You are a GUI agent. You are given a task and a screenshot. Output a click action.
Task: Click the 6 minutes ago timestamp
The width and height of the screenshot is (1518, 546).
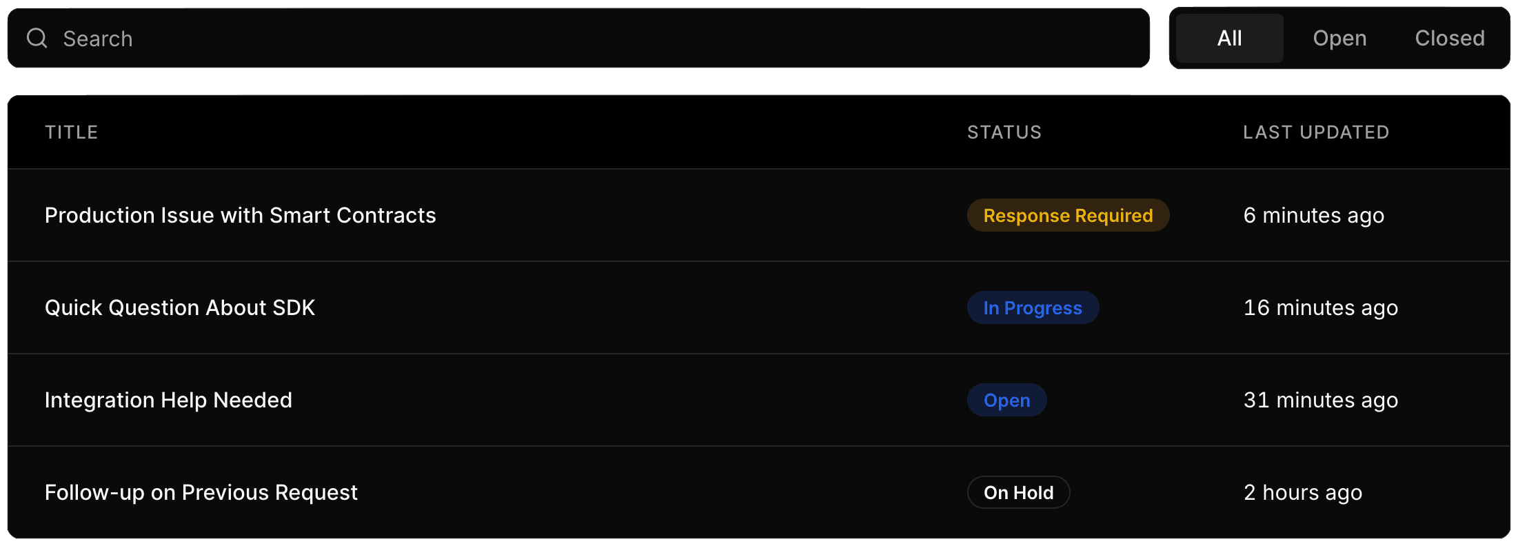click(x=1314, y=215)
